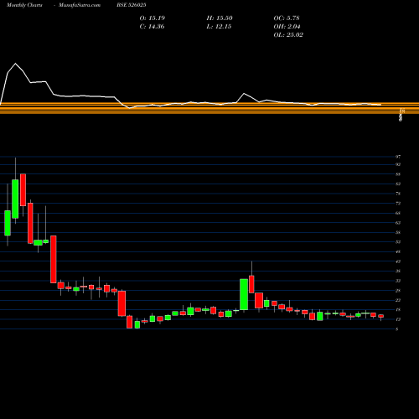Click the 'BSE 526025' symbol text

pos(132,5)
